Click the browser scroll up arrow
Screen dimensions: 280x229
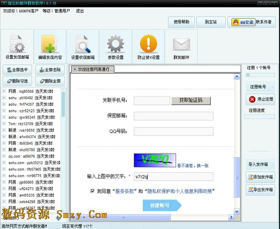pos(237,77)
